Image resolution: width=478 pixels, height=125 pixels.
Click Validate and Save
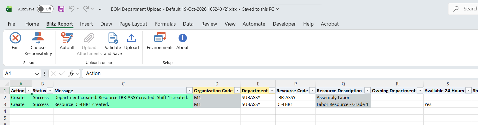113,44
